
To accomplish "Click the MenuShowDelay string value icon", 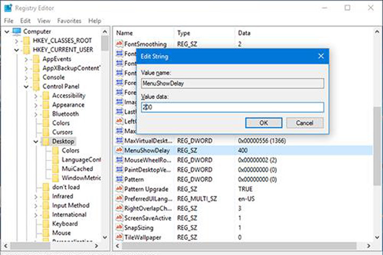I will tap(119, 150).
